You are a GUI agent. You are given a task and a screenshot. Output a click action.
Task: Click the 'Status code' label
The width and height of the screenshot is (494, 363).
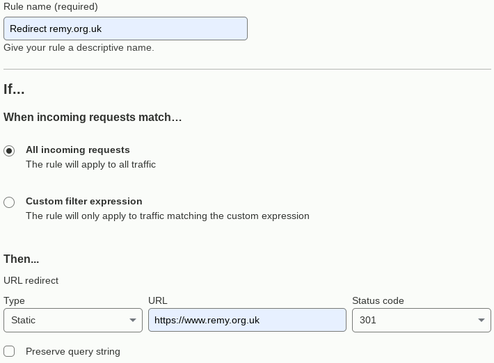point(378,300)
